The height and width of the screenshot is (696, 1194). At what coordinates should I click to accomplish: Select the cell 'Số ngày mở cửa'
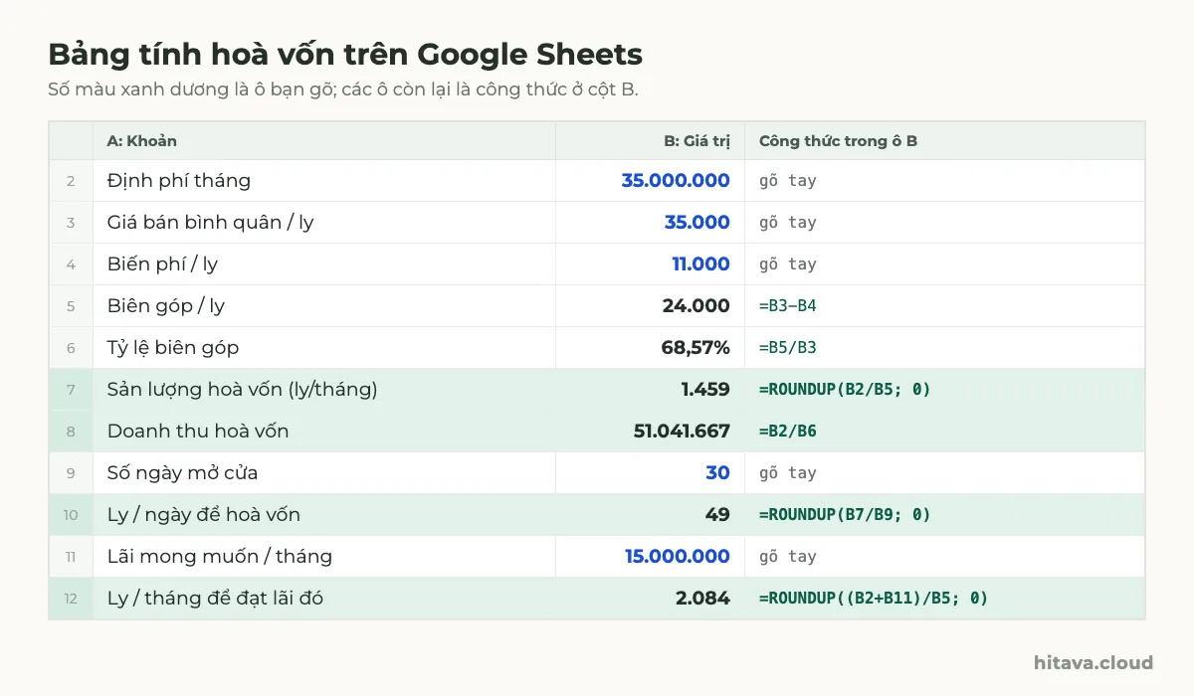[x=324, y=473]
